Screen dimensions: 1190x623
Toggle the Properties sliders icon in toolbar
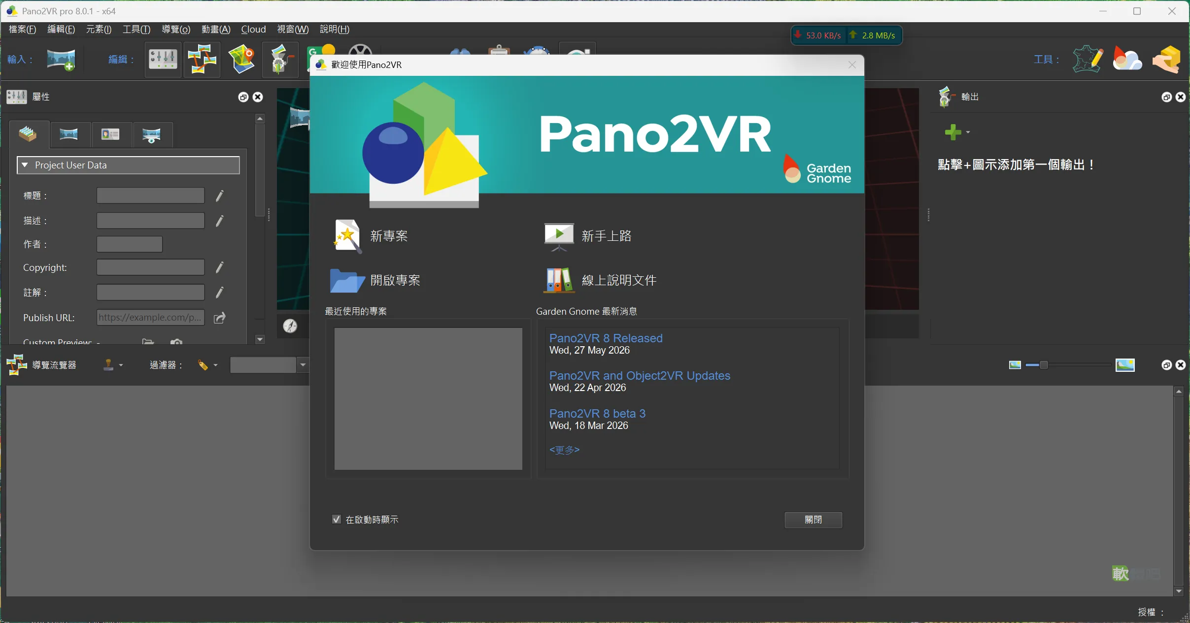pyautogui.click(x=163, y=60)
